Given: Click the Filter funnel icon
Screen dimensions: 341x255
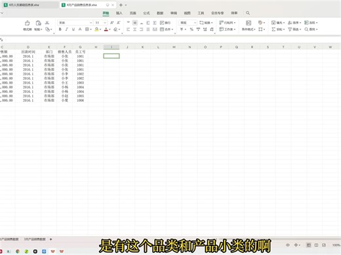Looking at the screenshot, I should coord(290,29).
